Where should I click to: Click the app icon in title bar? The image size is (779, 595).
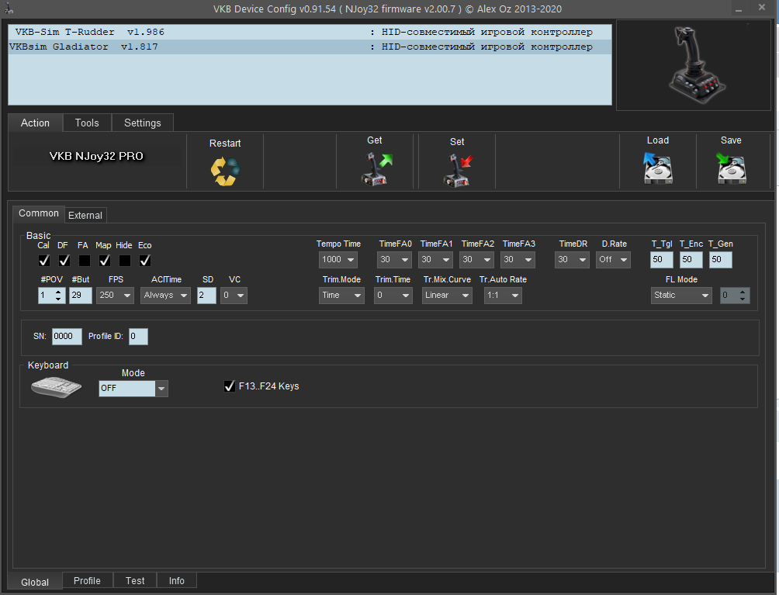pyautogui.click(x=9, y=9)
